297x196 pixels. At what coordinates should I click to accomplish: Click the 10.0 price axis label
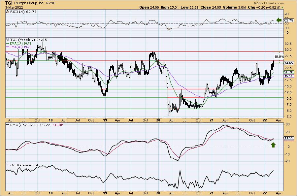(x=288, y=98)
